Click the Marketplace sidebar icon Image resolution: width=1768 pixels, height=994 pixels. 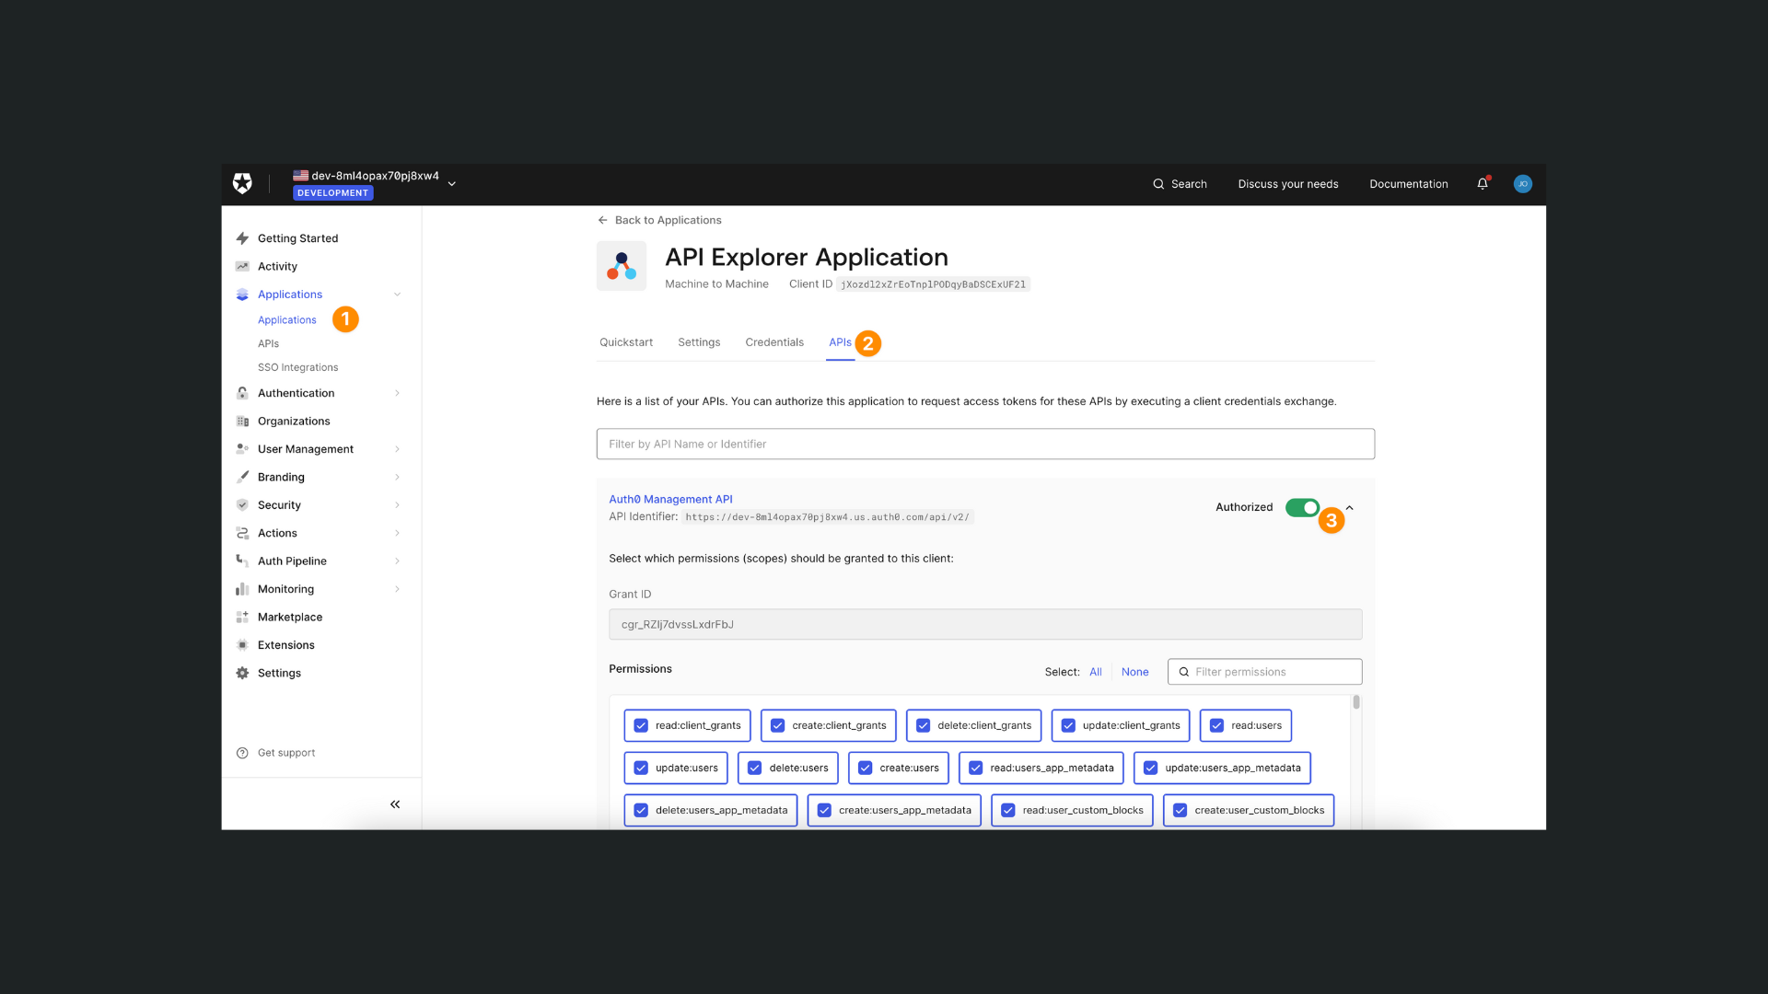(x=242, y=617)
